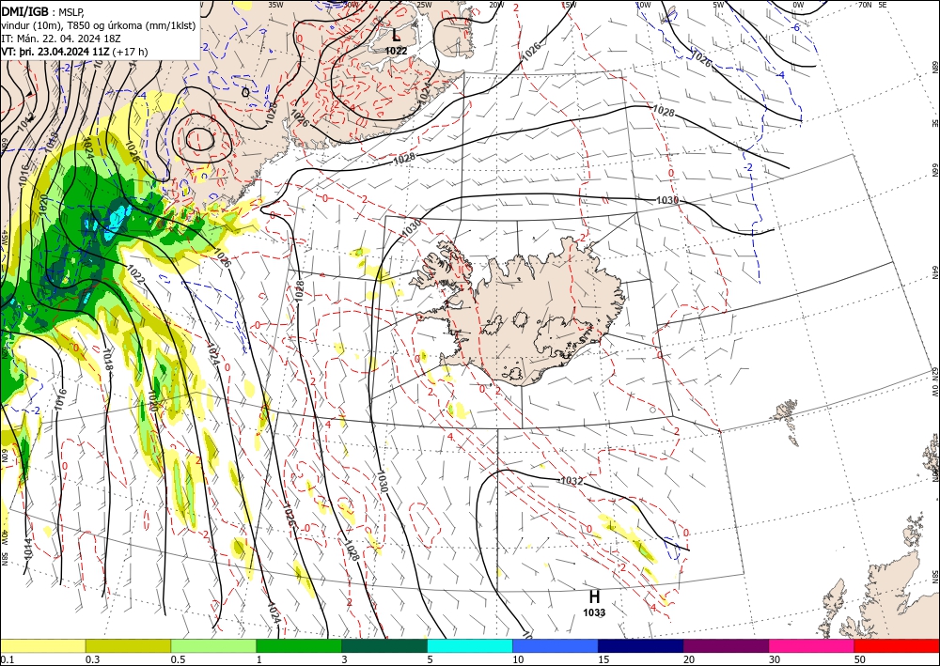The height and width of the screenshot is (666, 940).
Task: Click the blue 10 mm legend swatch
Action: point(556,645)
